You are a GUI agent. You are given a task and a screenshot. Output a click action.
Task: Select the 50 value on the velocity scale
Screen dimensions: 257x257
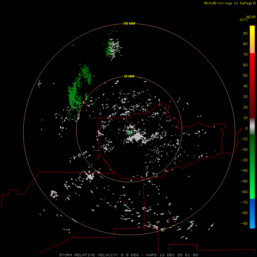click(x=245, y=76)
